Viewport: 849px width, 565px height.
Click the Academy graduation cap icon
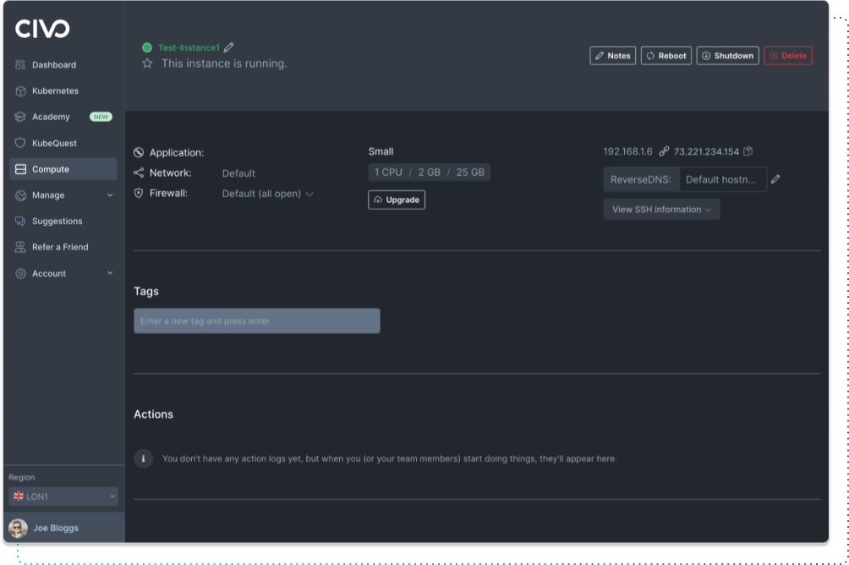20,117
